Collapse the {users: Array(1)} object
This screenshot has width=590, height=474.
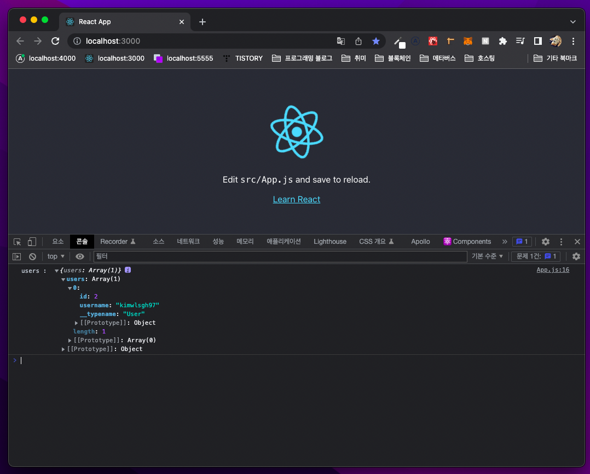(x=56, y=271)
